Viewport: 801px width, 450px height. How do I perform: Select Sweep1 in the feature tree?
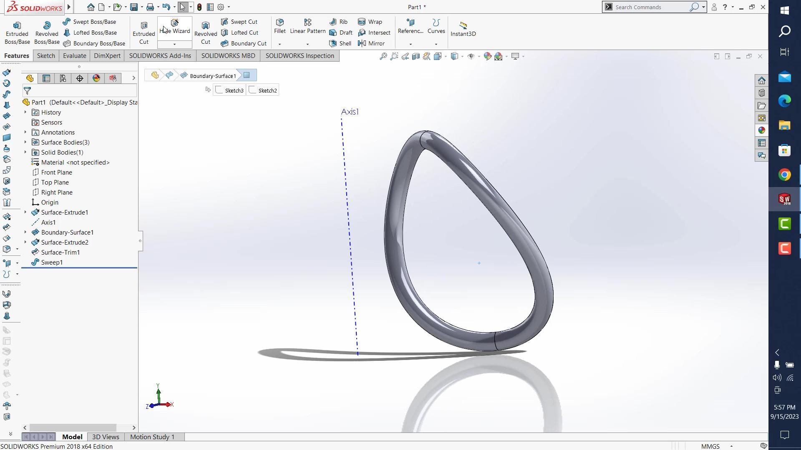click(x=52, y=262)
